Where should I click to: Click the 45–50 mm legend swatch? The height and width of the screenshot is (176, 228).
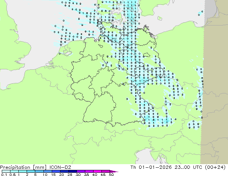(x=106, y=171)
